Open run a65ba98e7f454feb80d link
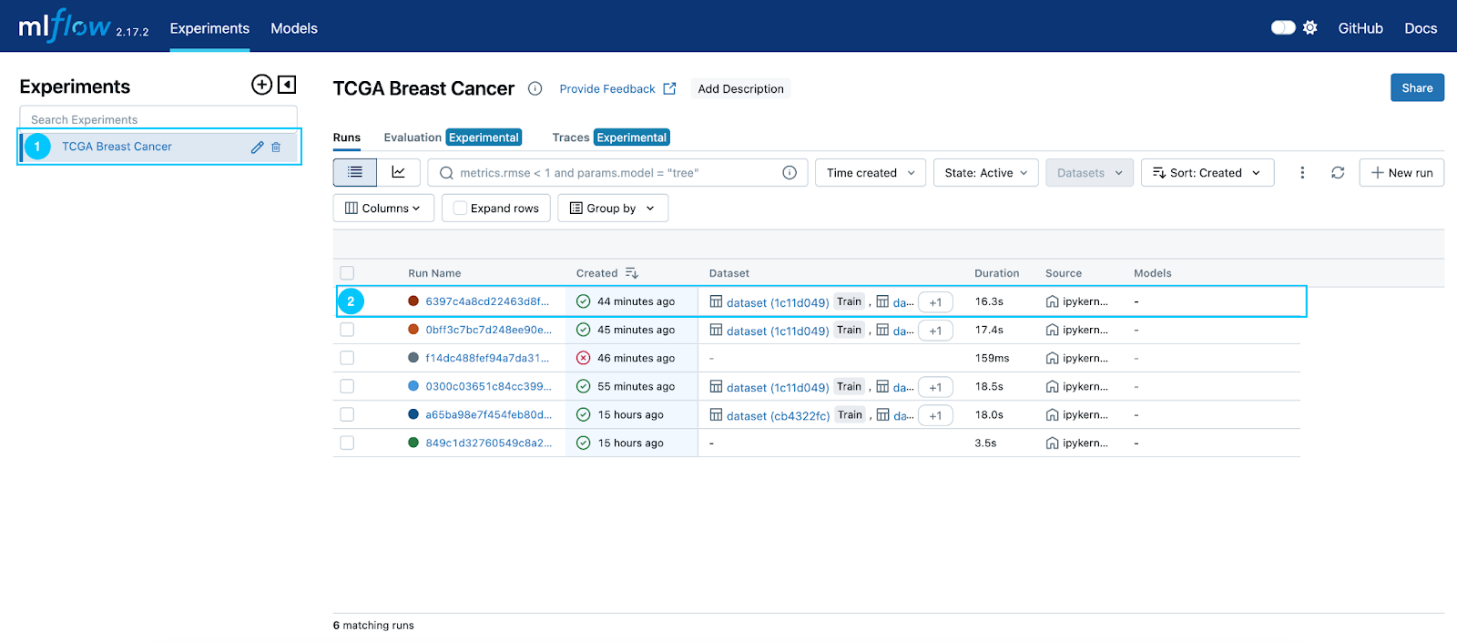The image size is (1457, 642). (x=488, y=415)
